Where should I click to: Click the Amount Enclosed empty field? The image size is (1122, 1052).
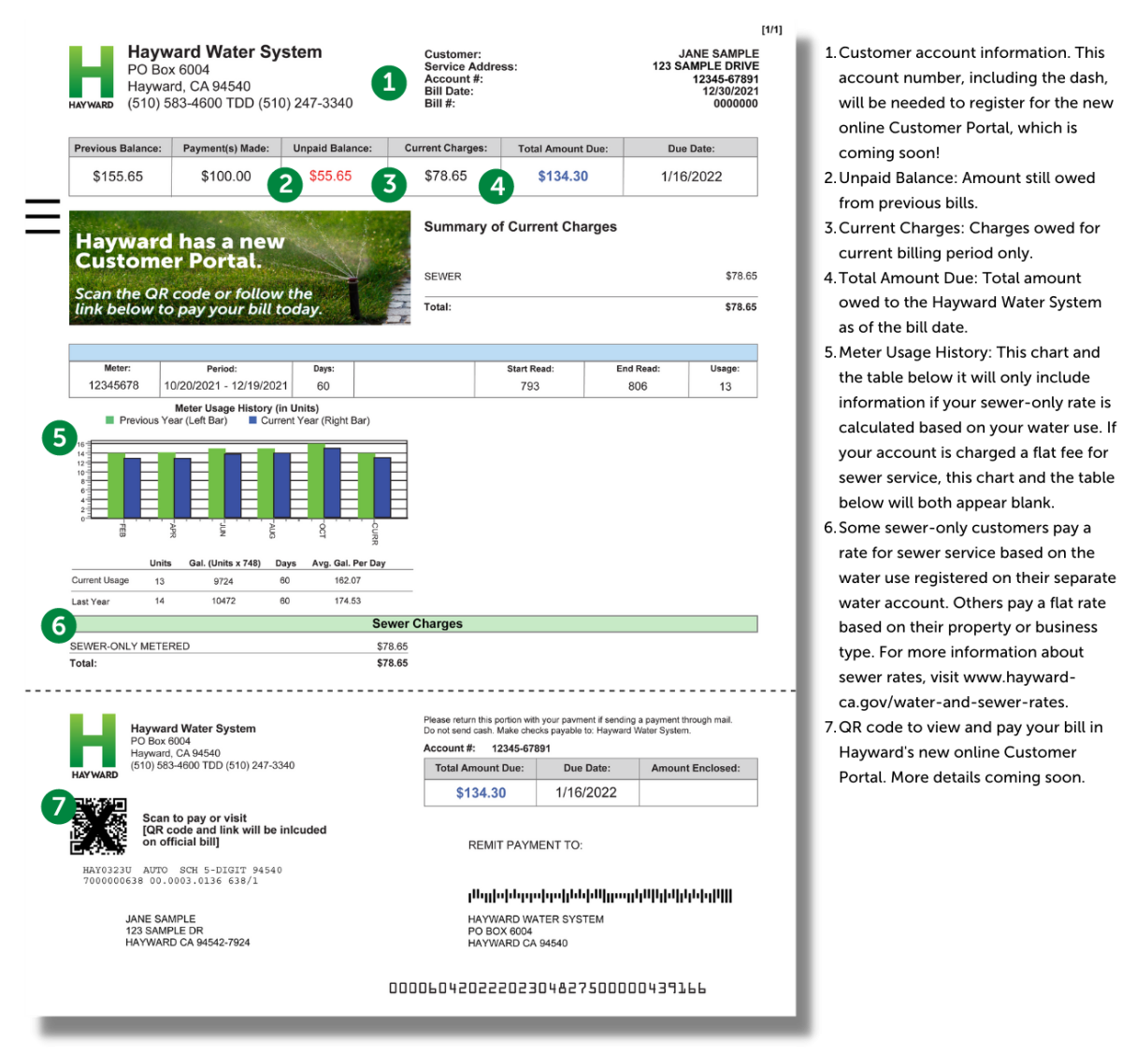698,793
